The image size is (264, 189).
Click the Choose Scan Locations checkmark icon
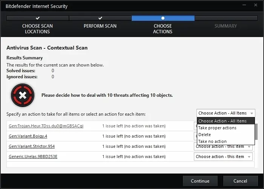(x=37, y=18)
